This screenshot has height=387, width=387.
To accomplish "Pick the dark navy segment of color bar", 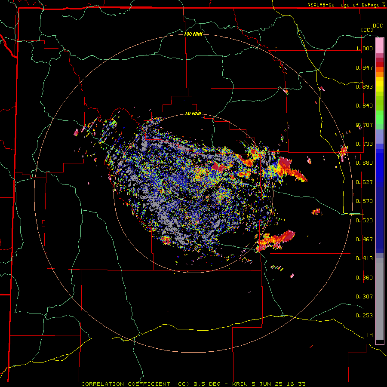I will tap(380, 220).
